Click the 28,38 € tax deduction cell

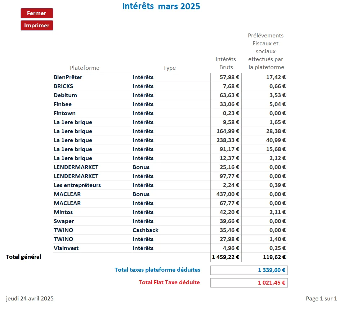[x=265, y=131]
